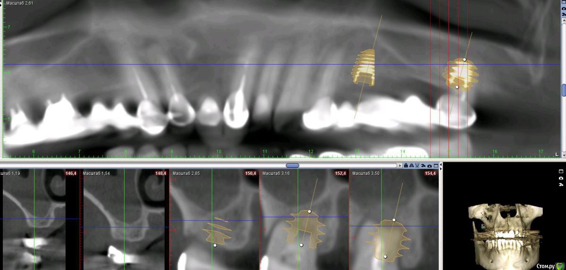
Task: Click the top handle of the right implant
Action: coord(465,59)
